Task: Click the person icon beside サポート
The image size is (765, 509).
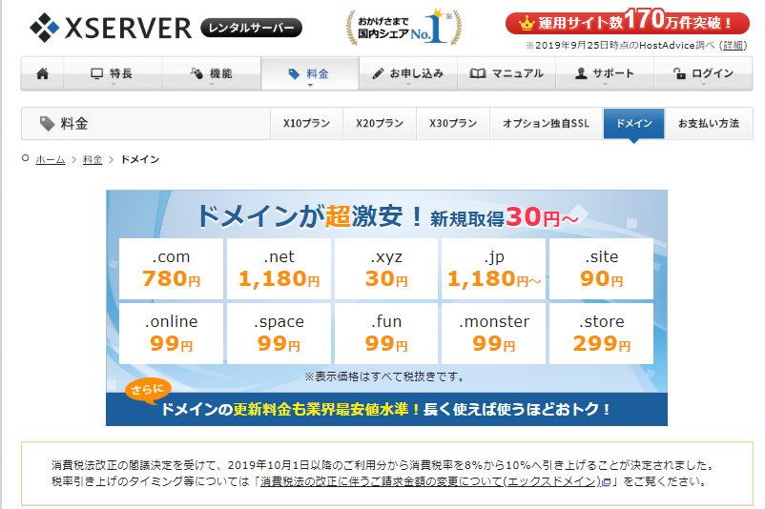Action: [581, 73]
